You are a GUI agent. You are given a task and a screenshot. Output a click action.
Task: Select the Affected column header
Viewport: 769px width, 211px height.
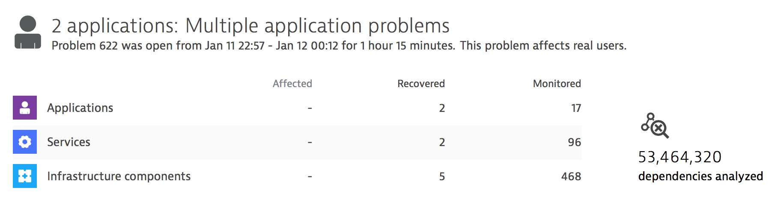[x=292, y=84]
